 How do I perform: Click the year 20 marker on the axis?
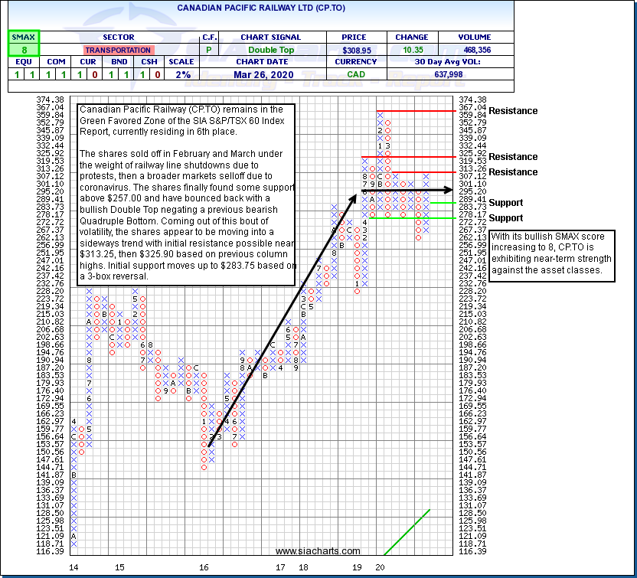380,567
